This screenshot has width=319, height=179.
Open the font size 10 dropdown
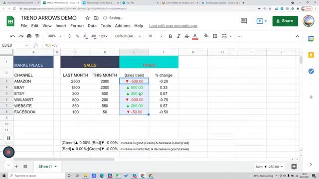click(x=155, y=36)
